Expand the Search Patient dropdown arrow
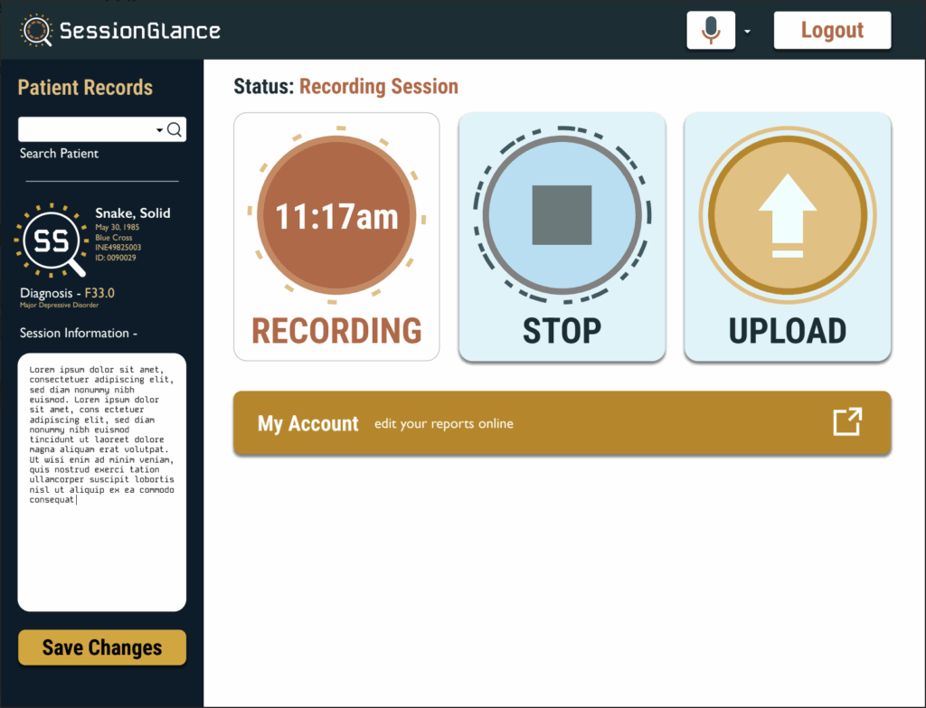 (159, 130)
